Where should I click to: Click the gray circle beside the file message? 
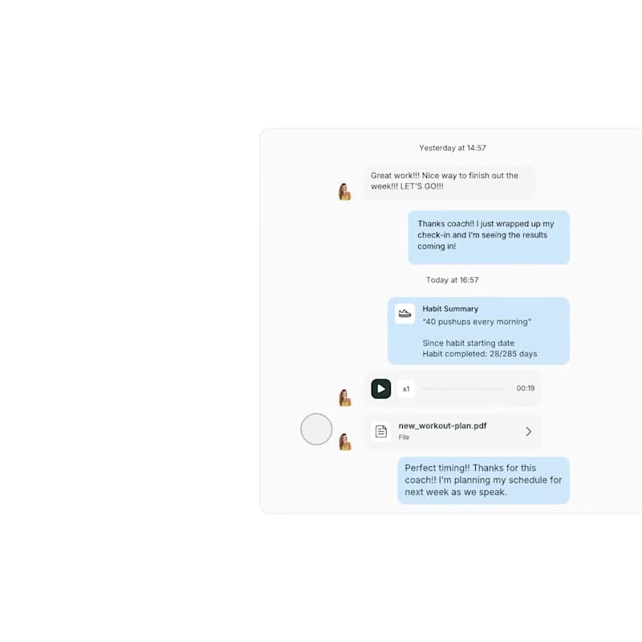pyautogui.click(x=316, y=429)
